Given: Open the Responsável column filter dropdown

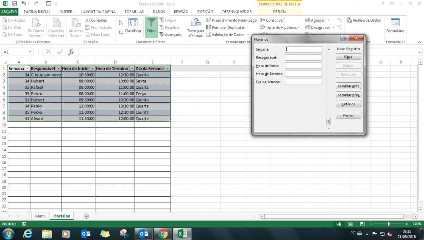Looking at the screenshot, I should point(58,68).
